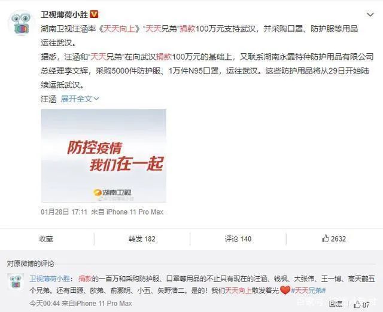Open the 评论 140 comments tab
This screenshot has width=383, height=312.
[x=238, y=239]
